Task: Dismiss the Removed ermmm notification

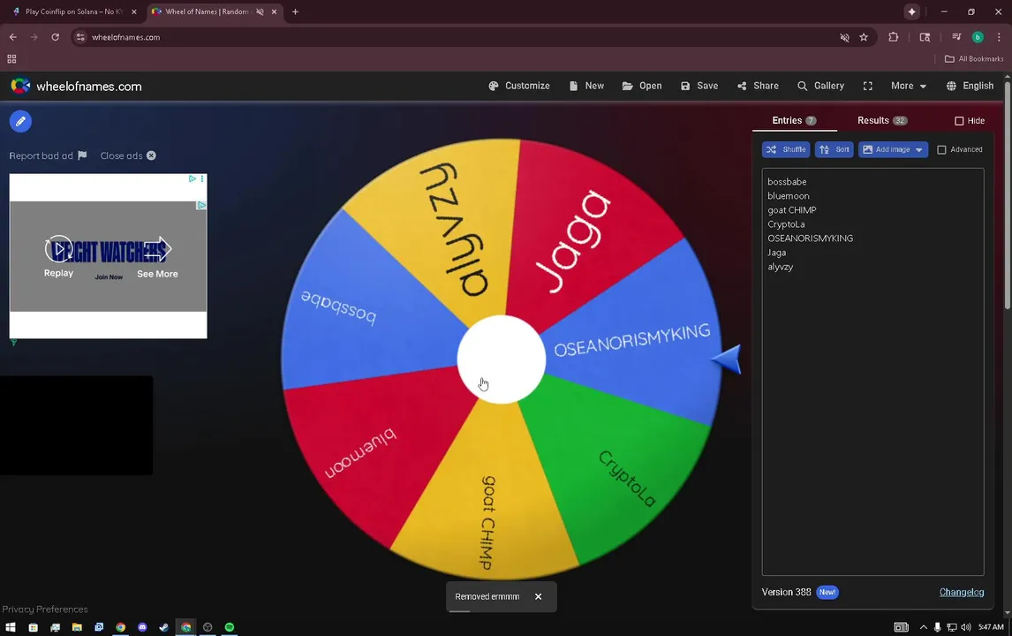Action: pos(539,596)
